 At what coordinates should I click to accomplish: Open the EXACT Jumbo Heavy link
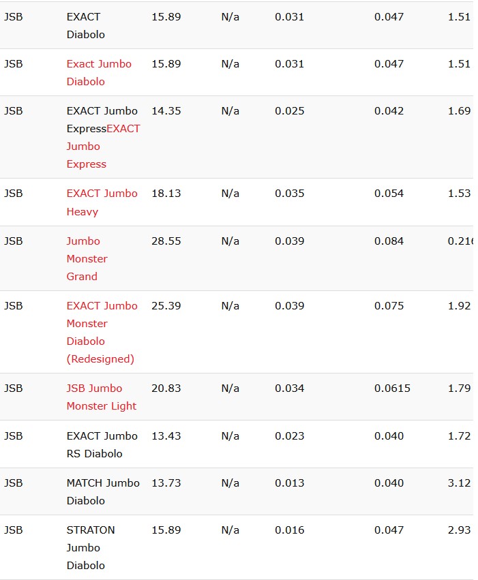tap(102, 202)
